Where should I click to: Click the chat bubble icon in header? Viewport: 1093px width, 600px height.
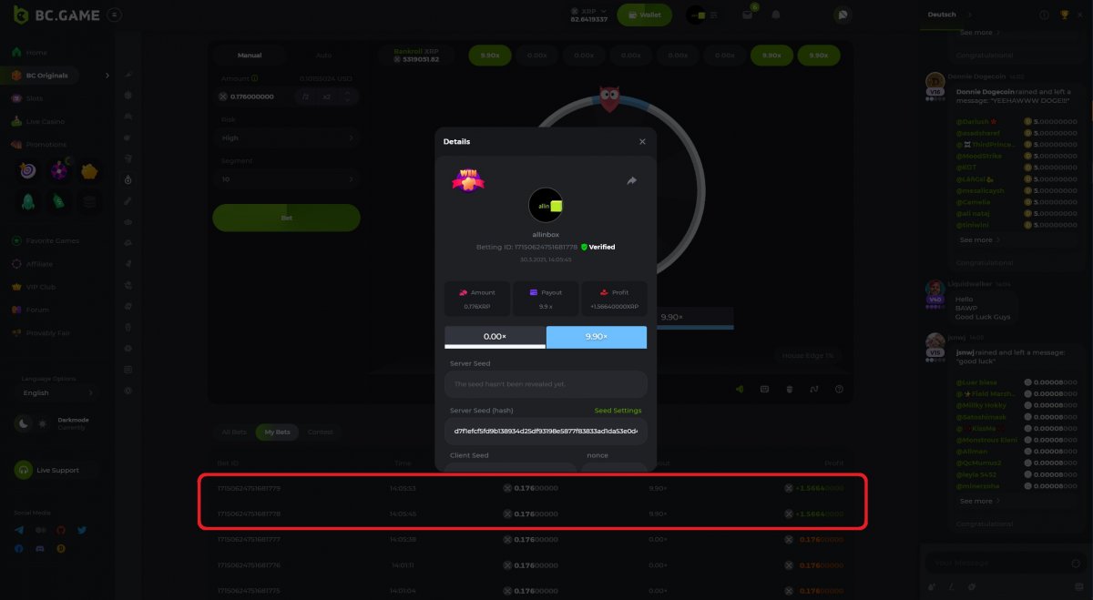[x=843, y=15]
